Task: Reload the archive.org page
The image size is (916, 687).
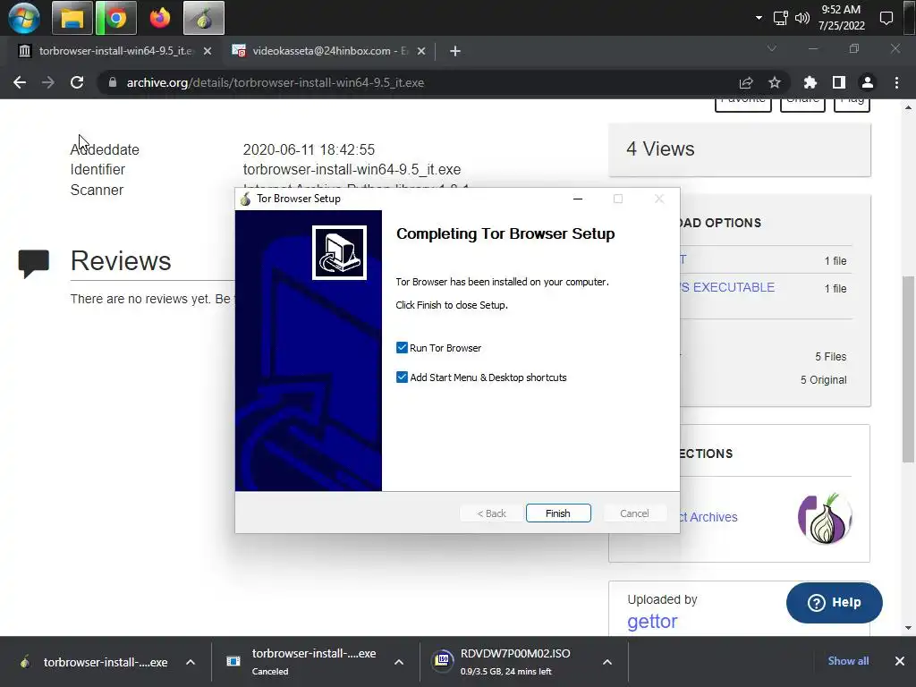Action: pyautogui.click(x=77, y=82)
